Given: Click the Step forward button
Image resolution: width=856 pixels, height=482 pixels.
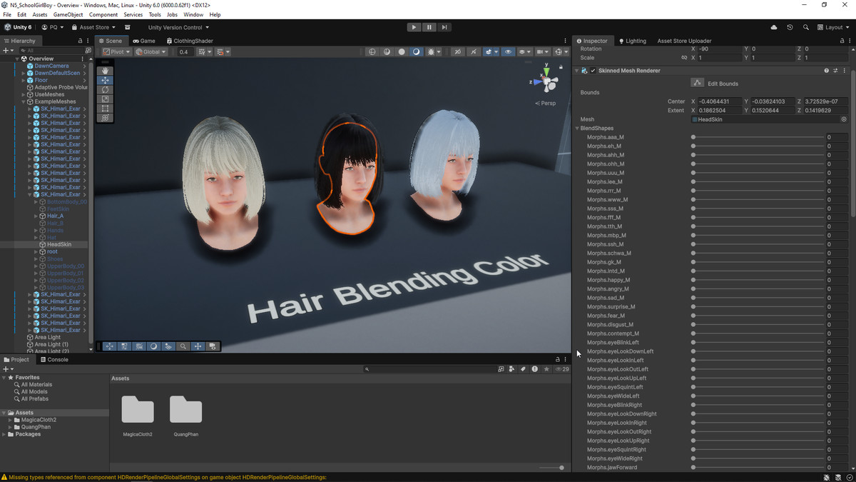Looking at the screenshot, I should coord(444,27).
